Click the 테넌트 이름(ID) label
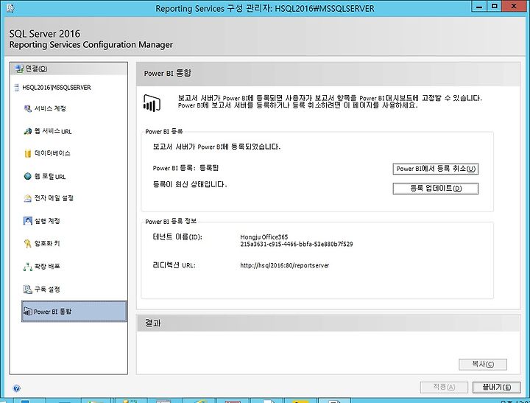Screen dimensions: 530x403 click(x=177, y=236)
